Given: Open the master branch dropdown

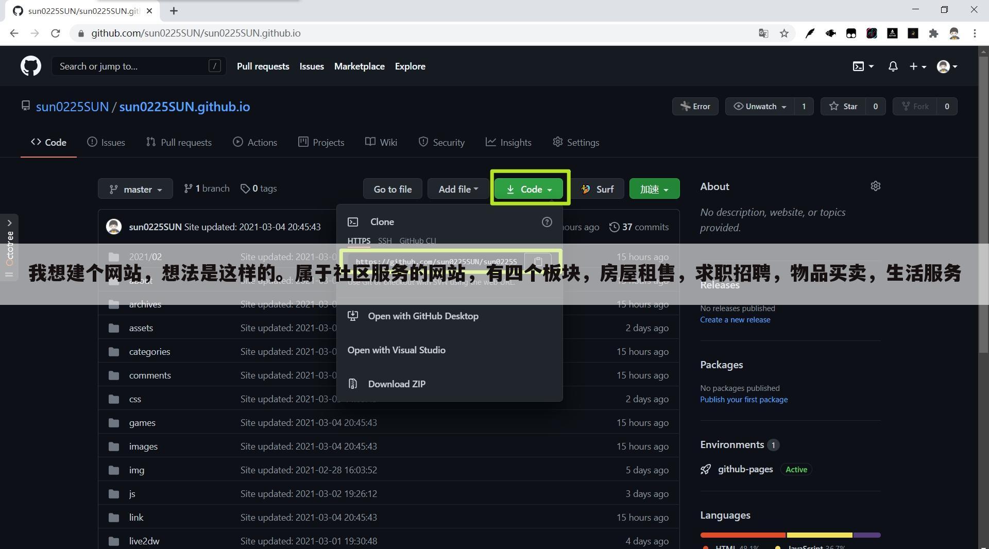Looking at the screenshot, I should (135, 189).
